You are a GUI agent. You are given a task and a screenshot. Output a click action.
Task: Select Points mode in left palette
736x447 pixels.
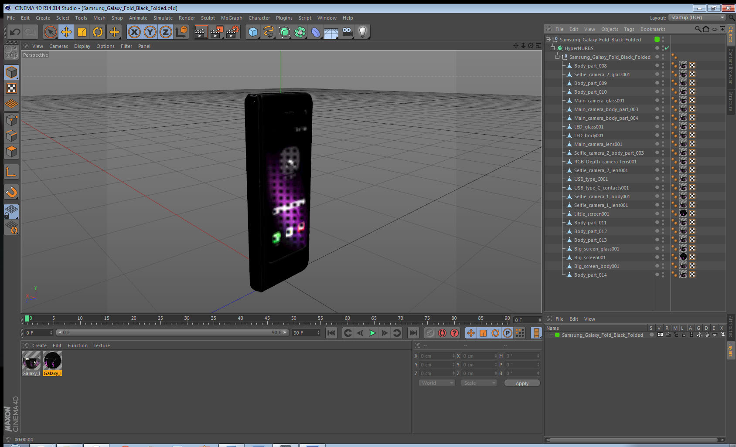(11, 120)
